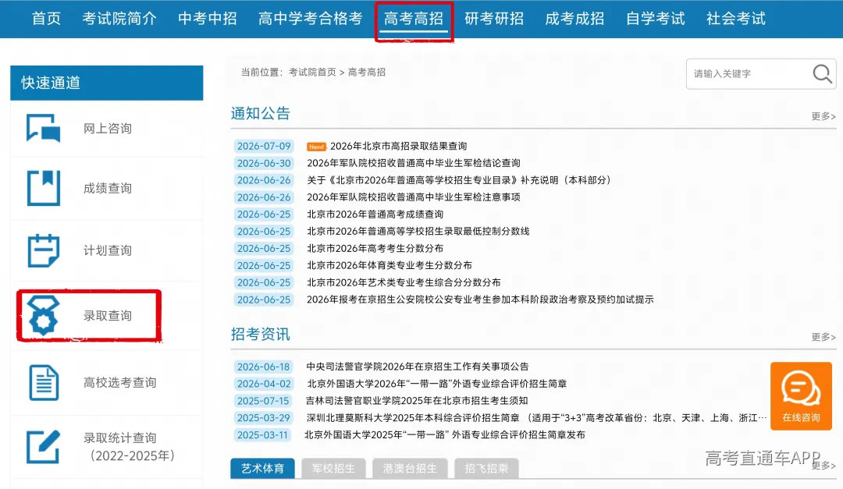Open 录取最低控制分数线 notice

(418, 231)
